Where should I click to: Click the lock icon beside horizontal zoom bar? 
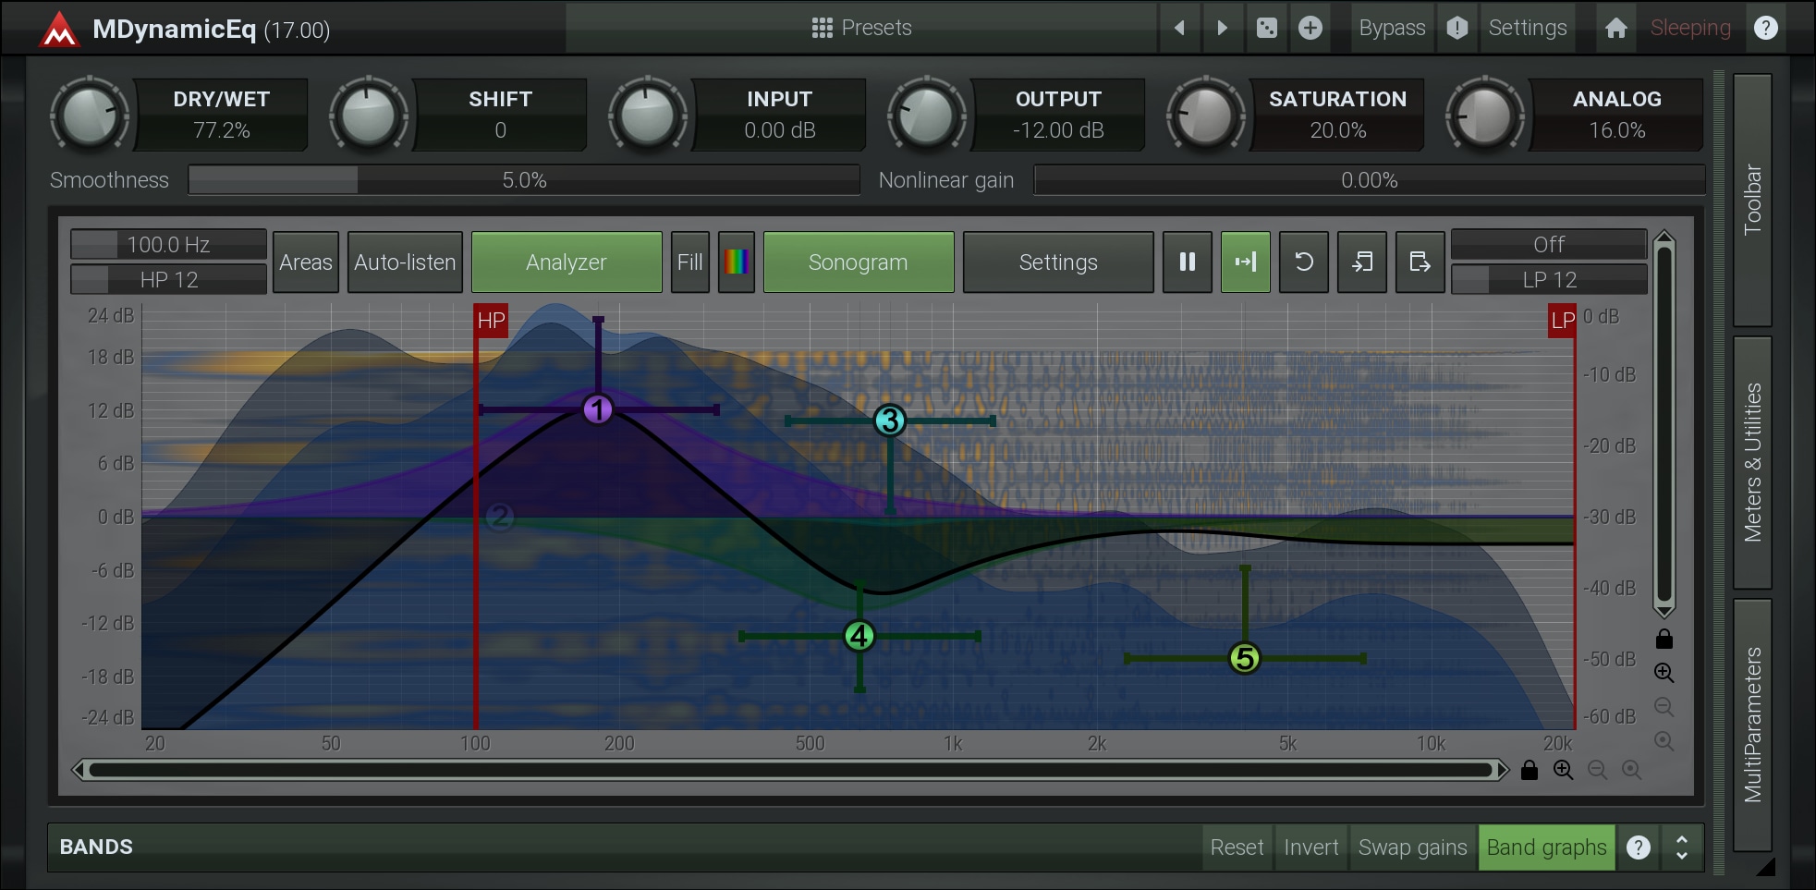[1530, 770]
